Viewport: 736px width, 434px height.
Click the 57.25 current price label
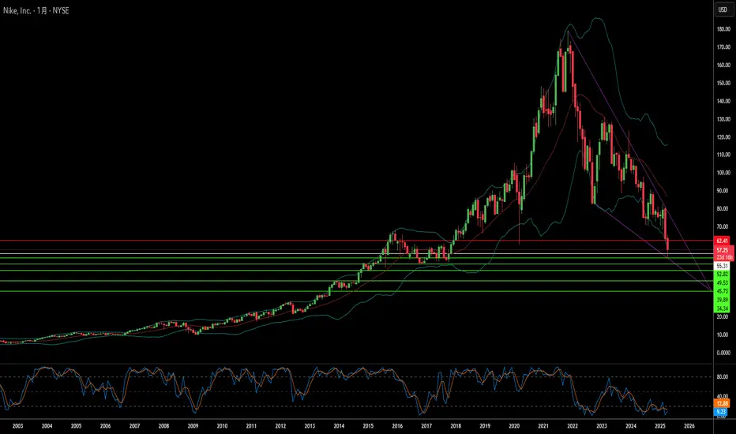[723, 251]
